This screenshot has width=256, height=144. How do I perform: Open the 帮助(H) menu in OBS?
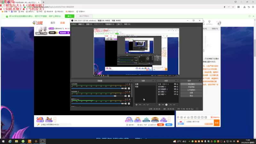coord(127,24)
